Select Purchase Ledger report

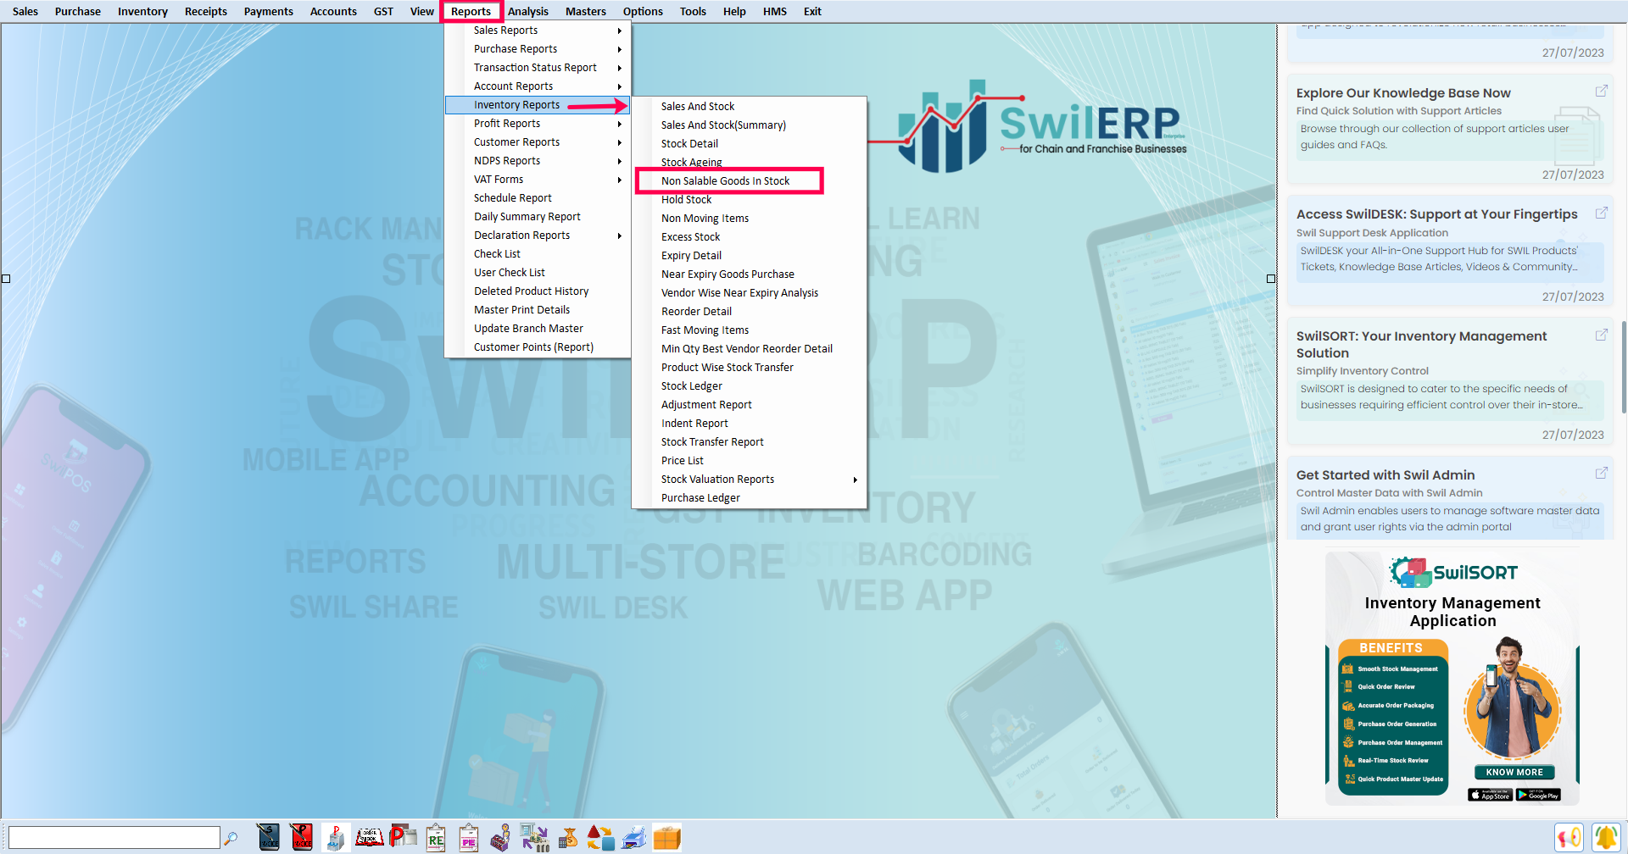[750, 498]
